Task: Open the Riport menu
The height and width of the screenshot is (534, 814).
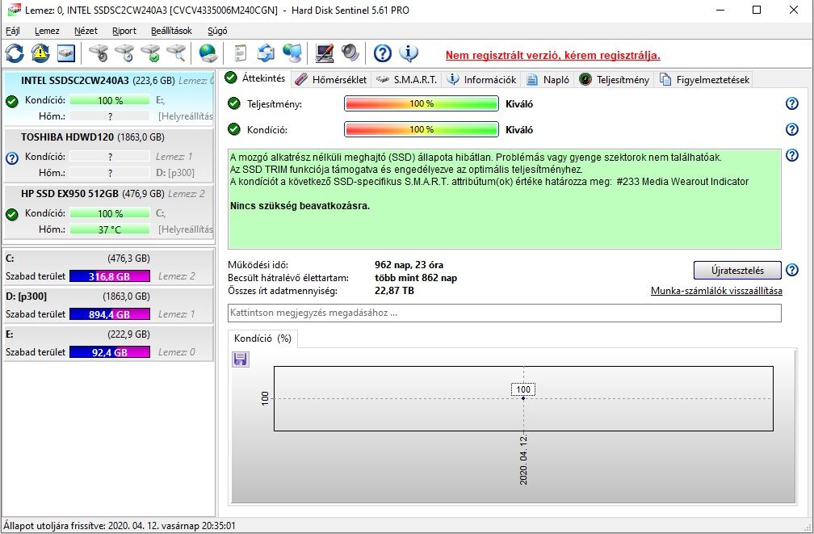Action: 124,31
